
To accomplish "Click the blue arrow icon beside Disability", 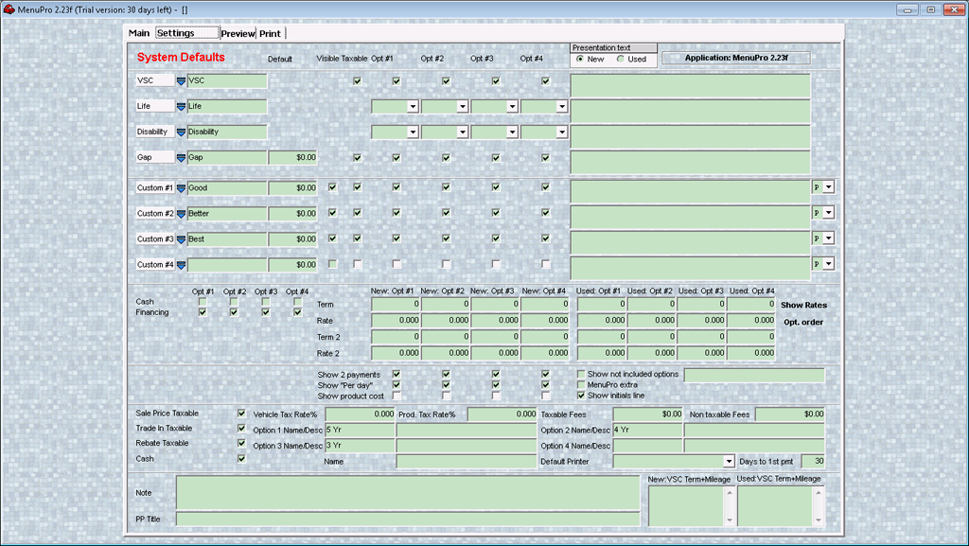I will click(181, 132).
